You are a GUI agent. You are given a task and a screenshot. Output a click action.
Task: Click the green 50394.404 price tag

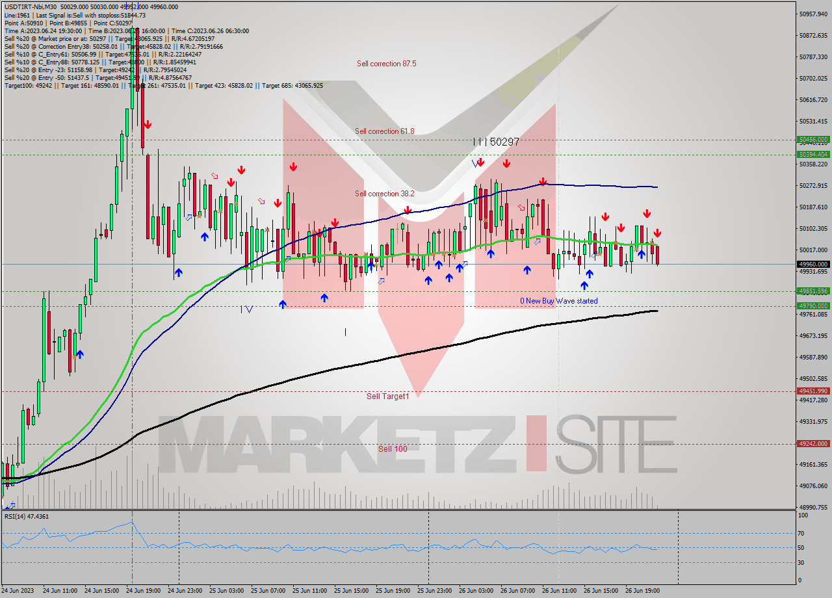click(813, 154)
